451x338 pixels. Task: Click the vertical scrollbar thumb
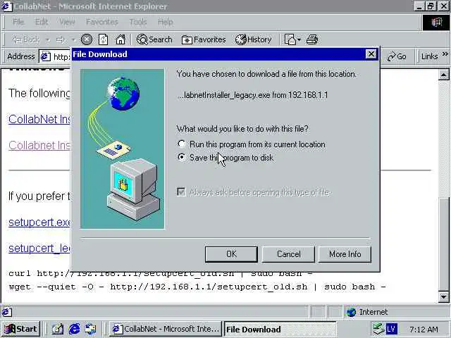(x=443, y=244)
